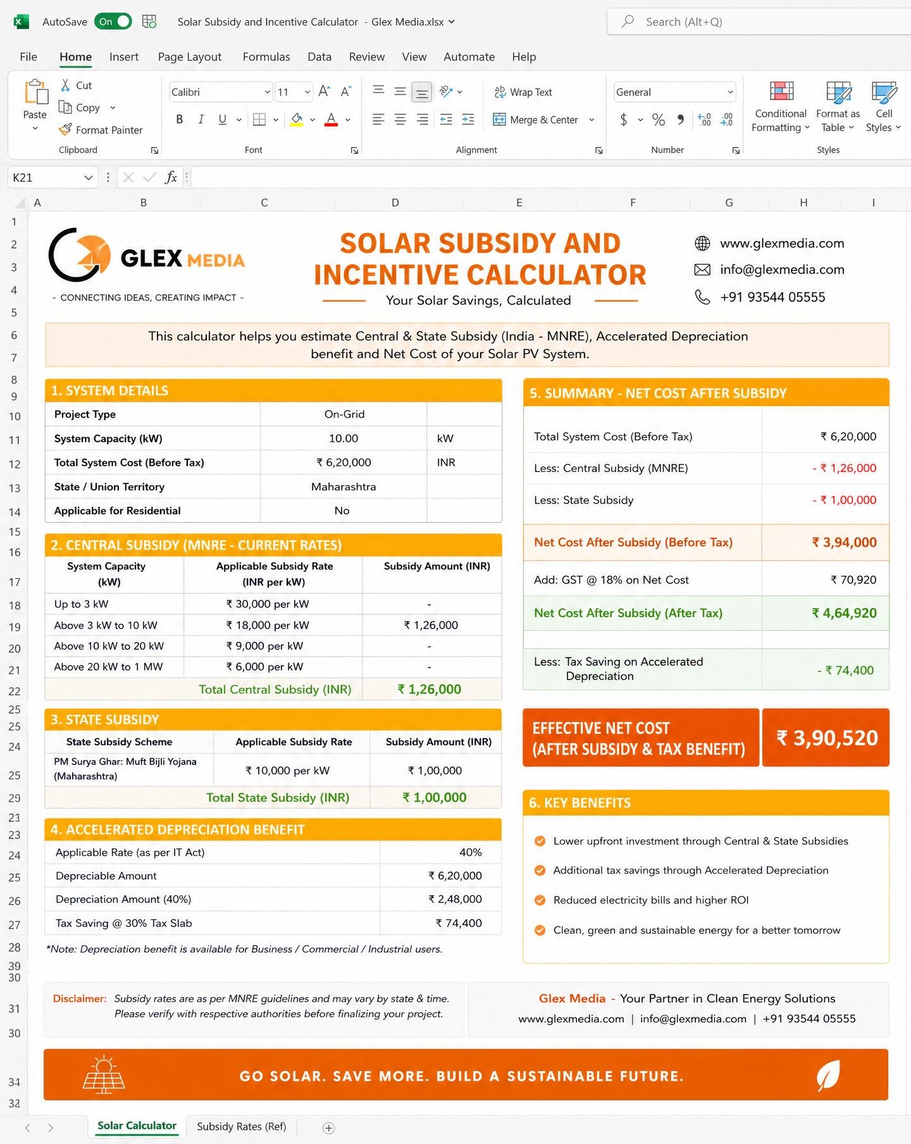Expand the Number format General dropdown
The image size is (911, 1144).
[x=730, y=92]
